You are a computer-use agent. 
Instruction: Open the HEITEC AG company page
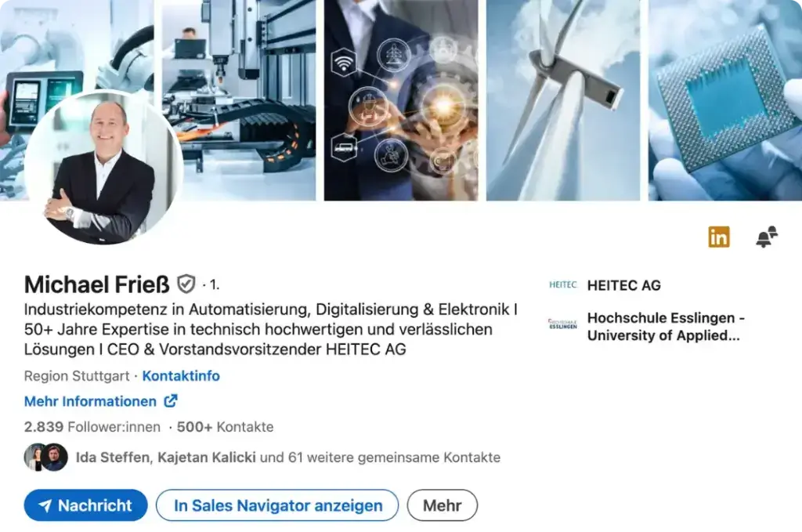pyautogui.click(x=624, y=285)
